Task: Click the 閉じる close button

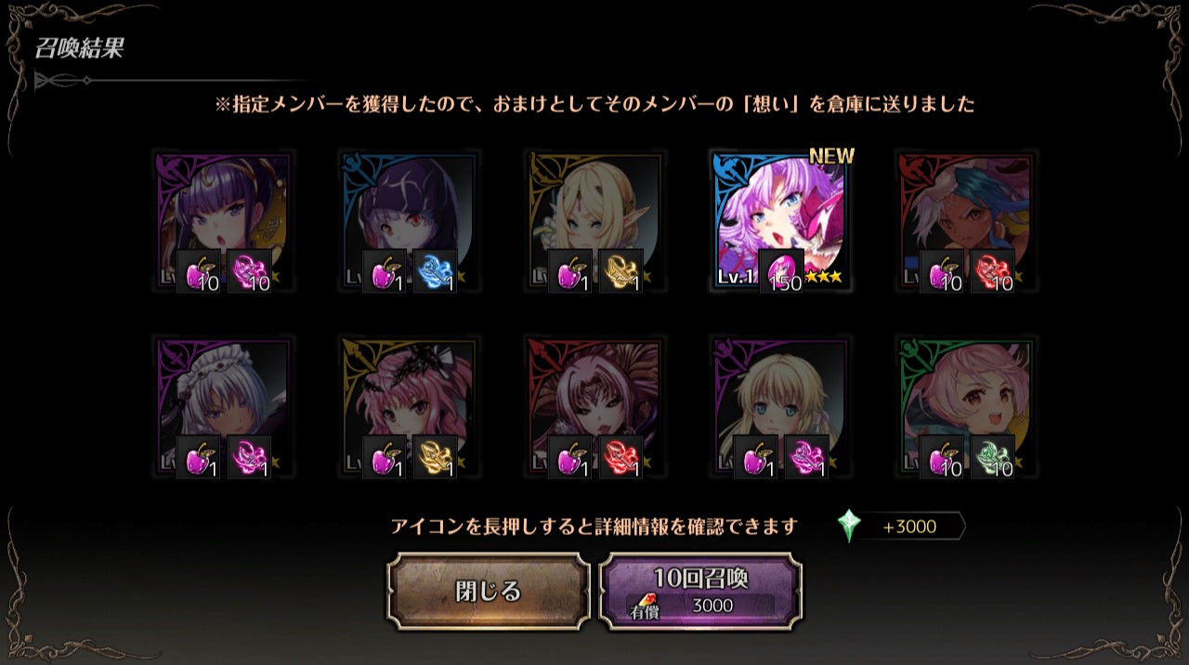Action: 489,592
